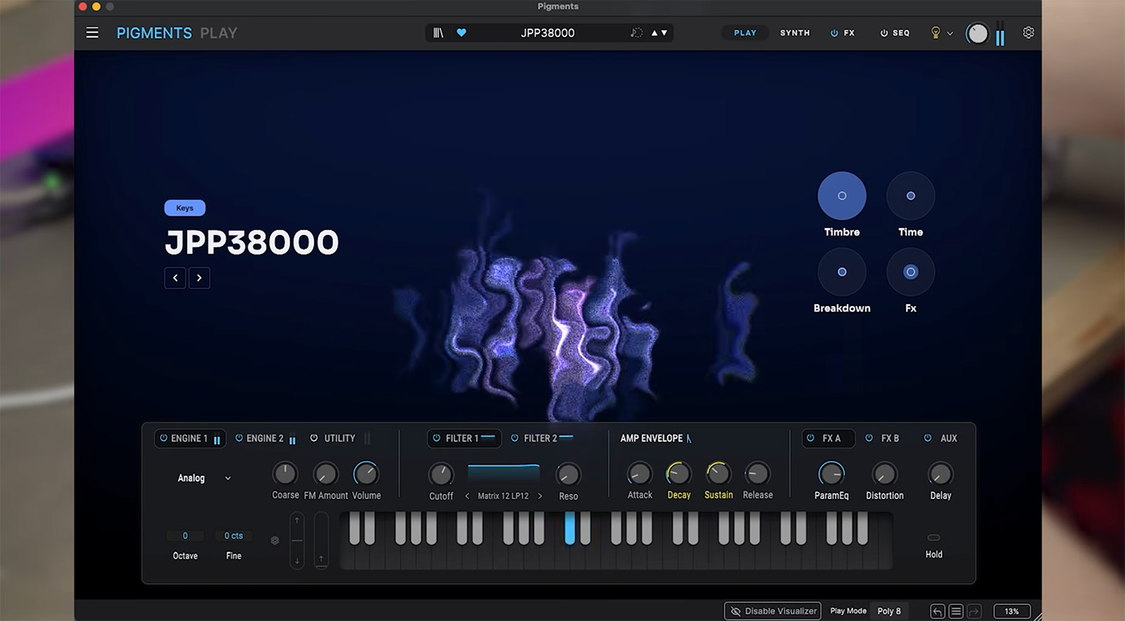Click the sound design tips lightbulb icon
The image size is (1125, 621).
[935, 33]
